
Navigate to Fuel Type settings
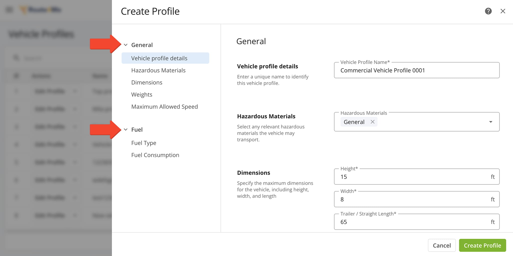tap(144, 143)
